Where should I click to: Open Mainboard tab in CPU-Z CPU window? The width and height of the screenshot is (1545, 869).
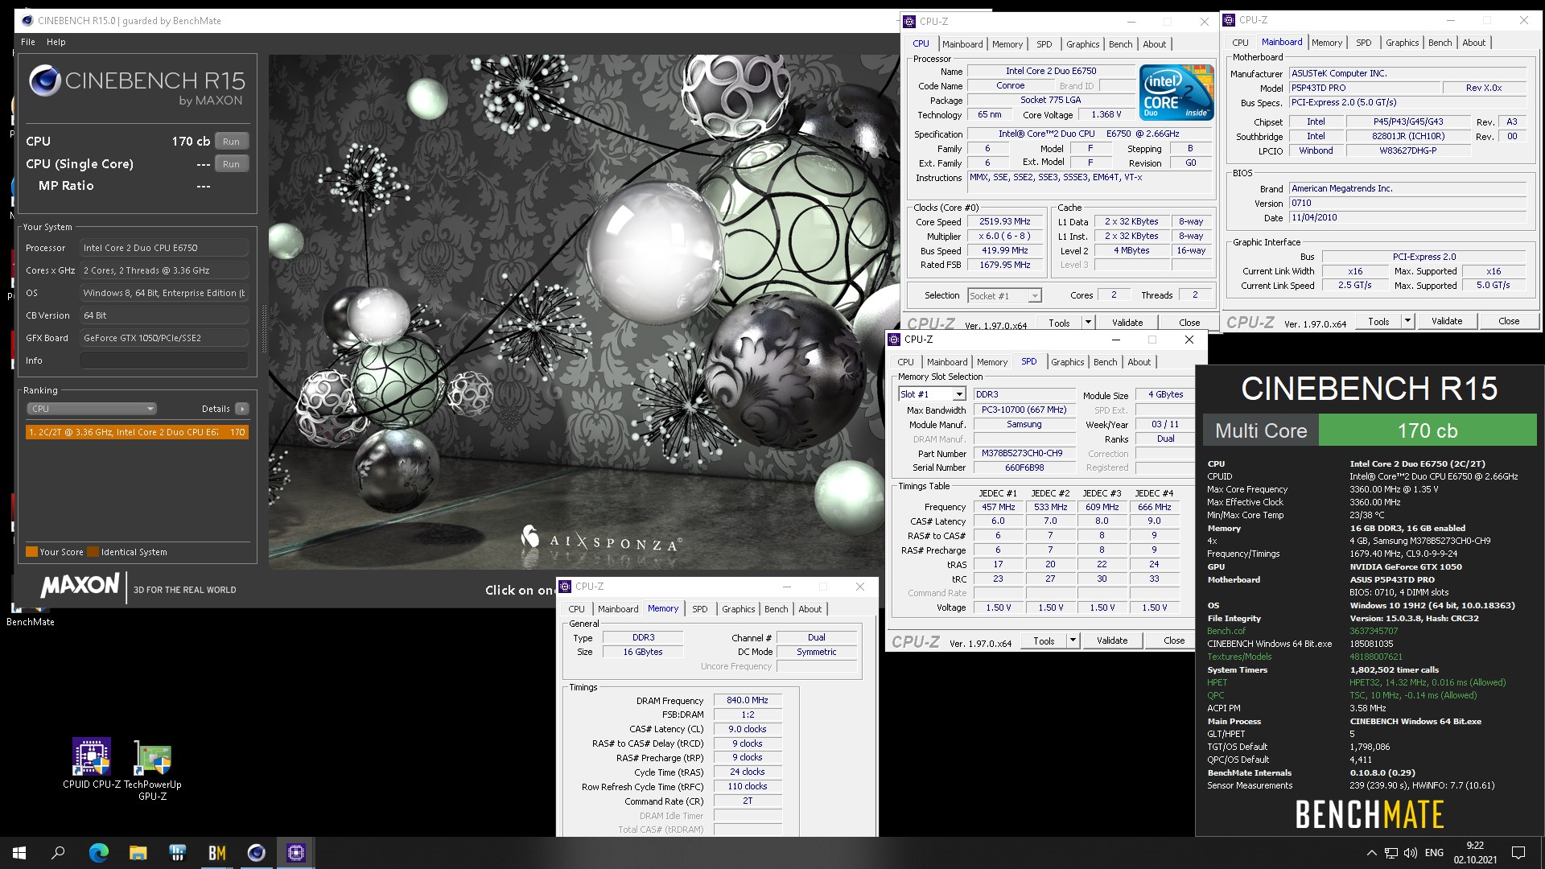coord(962,44)
